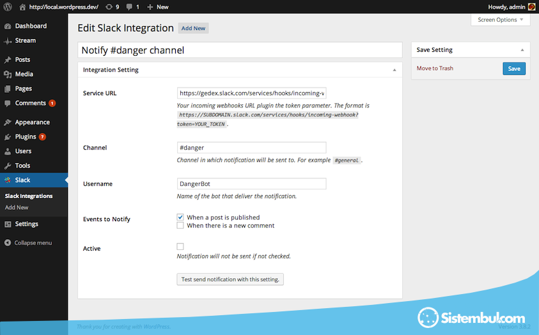
Task: Click 'Test send notification with this setting' button
Action: point(230,279)
